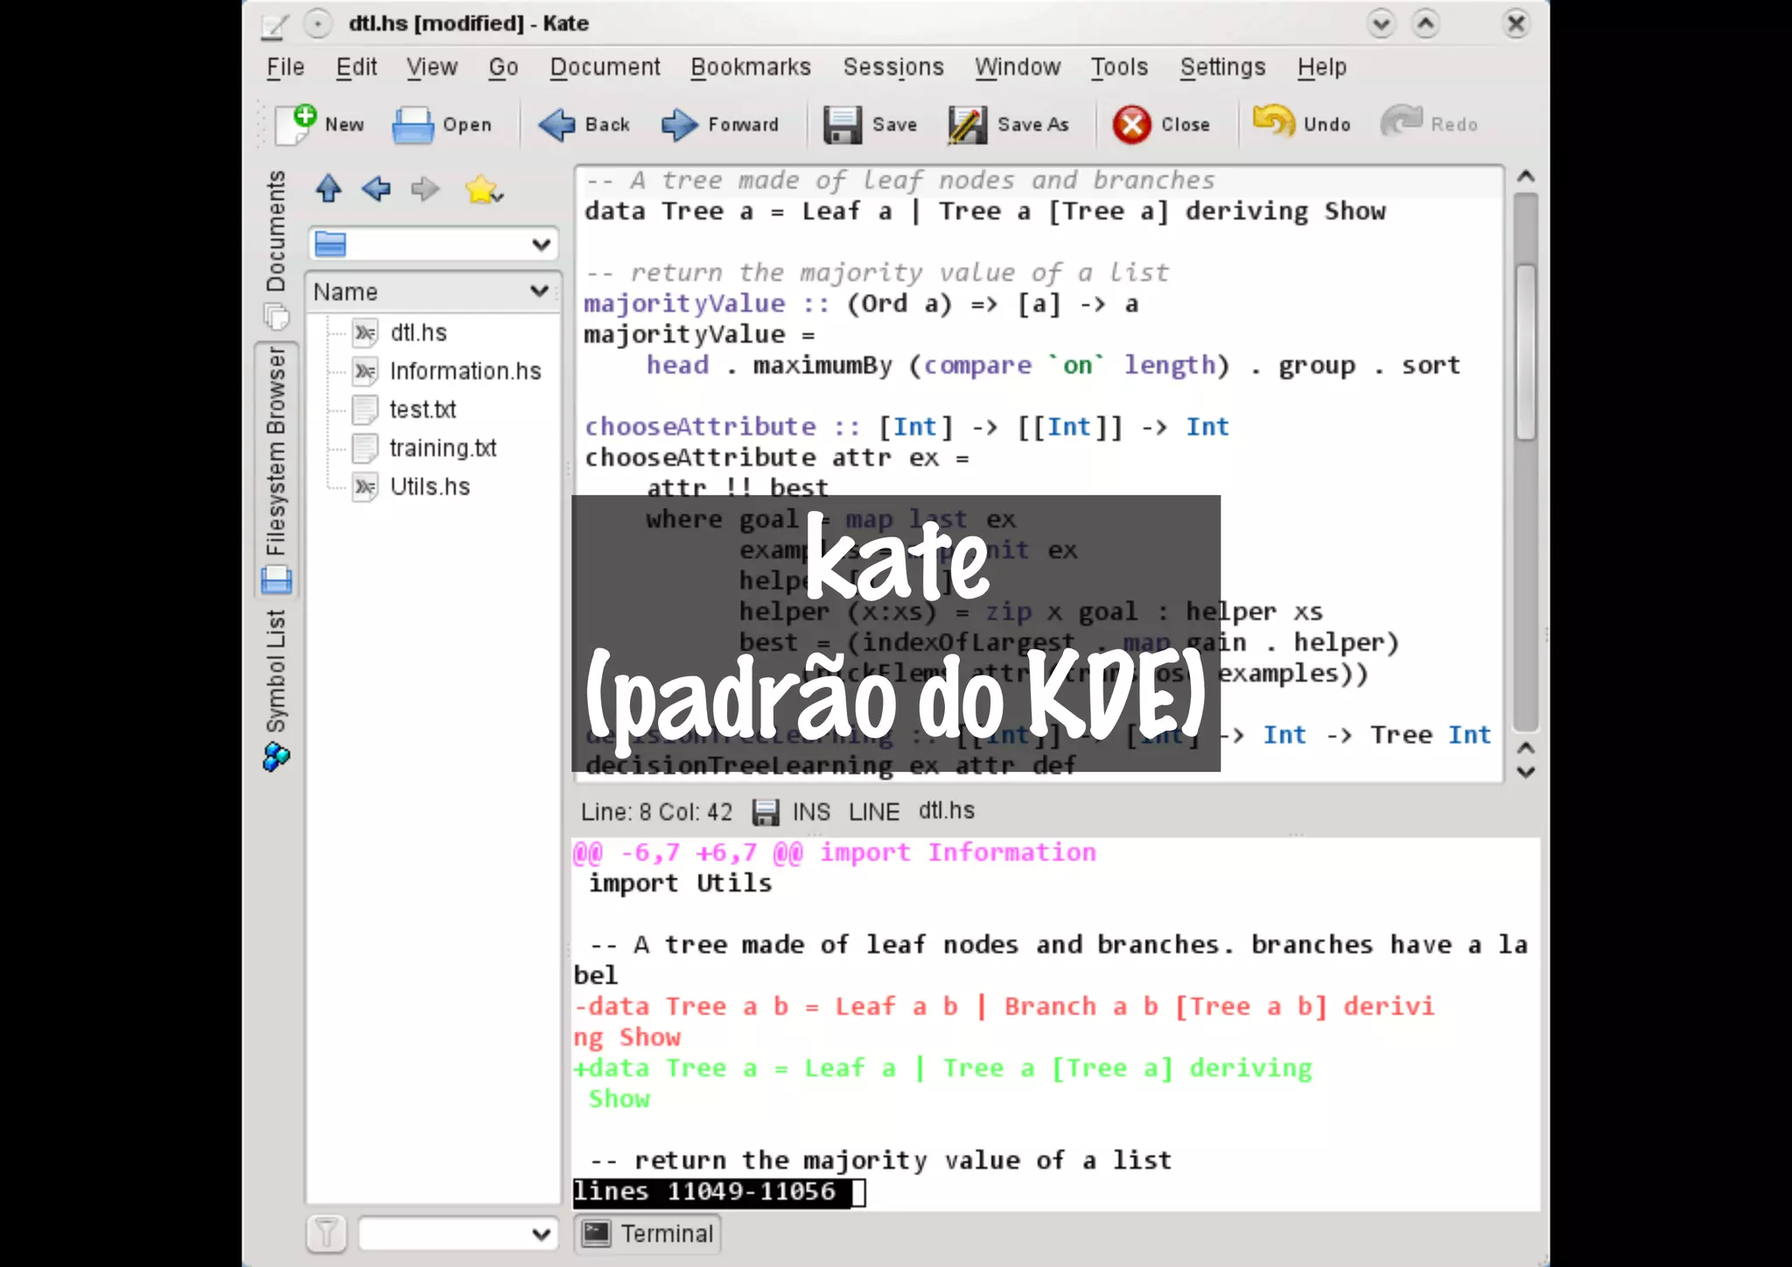Undo the last edit

pyautogui.click(x=1274, y=122)
